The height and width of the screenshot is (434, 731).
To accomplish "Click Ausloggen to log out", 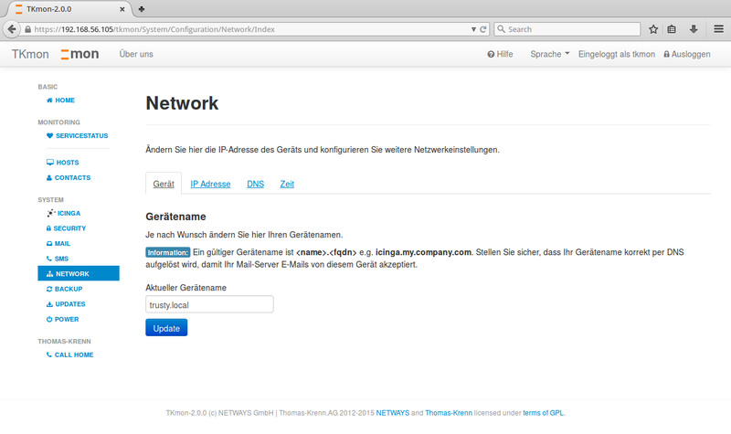I will tap(687, 54).
